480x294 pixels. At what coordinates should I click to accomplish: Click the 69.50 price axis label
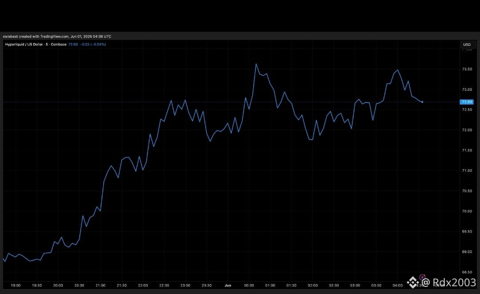(467, 232)
